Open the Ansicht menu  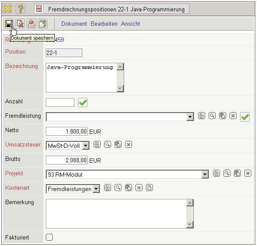tap(131, 24)
